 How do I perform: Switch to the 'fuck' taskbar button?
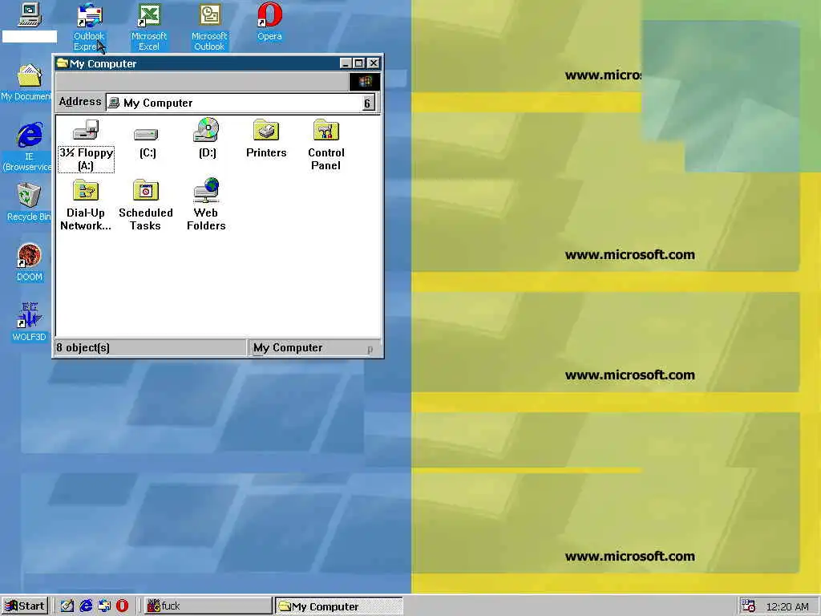tap(208, 606)
